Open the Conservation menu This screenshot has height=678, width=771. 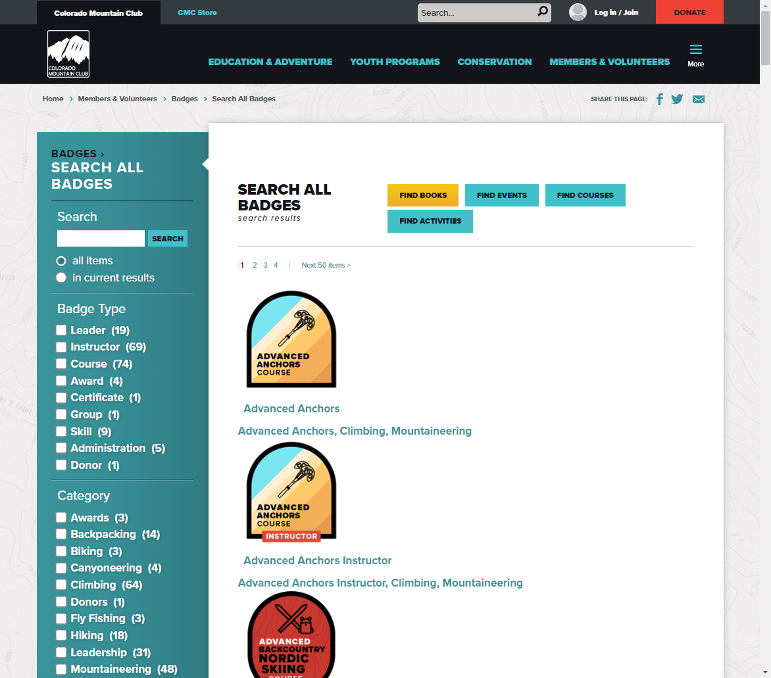(x=495, y=62)
